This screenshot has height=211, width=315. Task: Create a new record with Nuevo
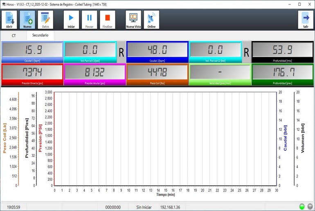[27, 19]
